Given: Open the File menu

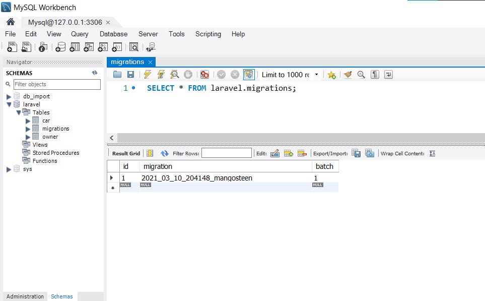Looking at the screenshot, I should 10,34.
